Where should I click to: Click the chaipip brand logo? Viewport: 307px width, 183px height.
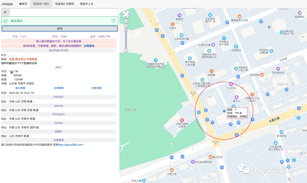[7, 4]
